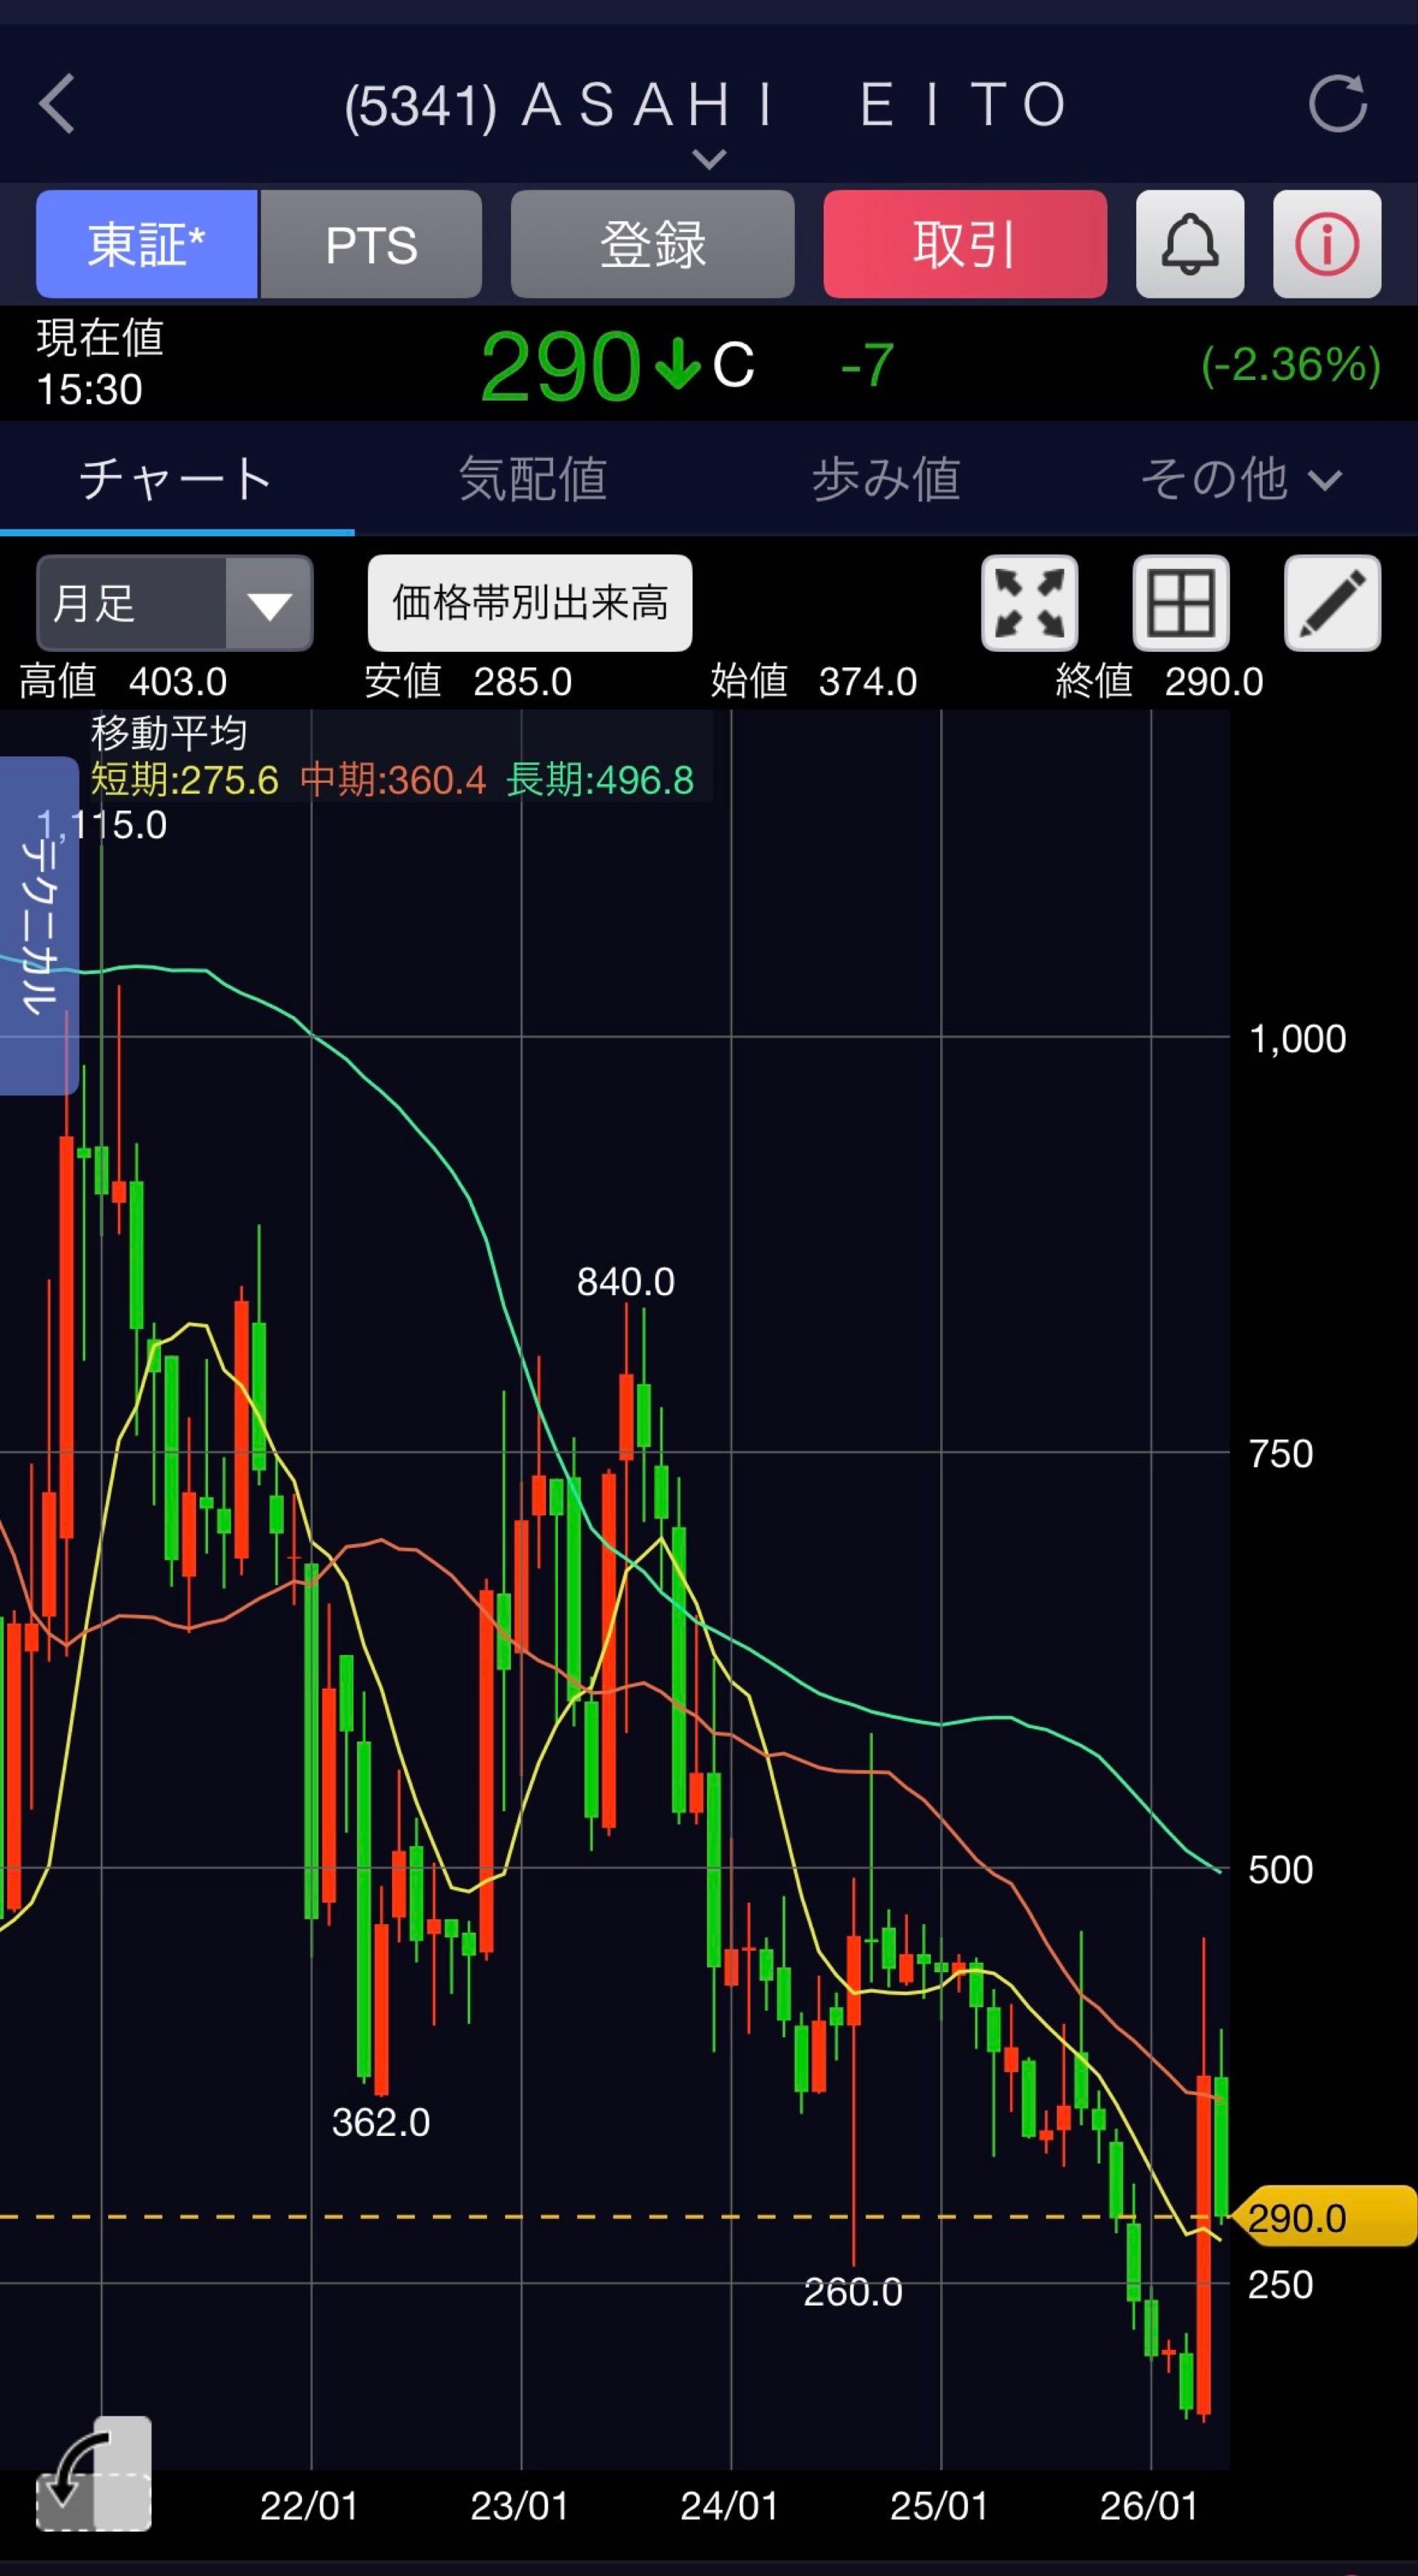Open price alert bell settings

1190,244
